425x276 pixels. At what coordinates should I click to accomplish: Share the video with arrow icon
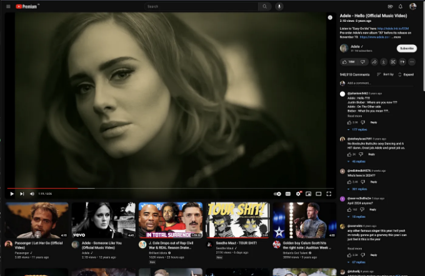pos(374,62)
